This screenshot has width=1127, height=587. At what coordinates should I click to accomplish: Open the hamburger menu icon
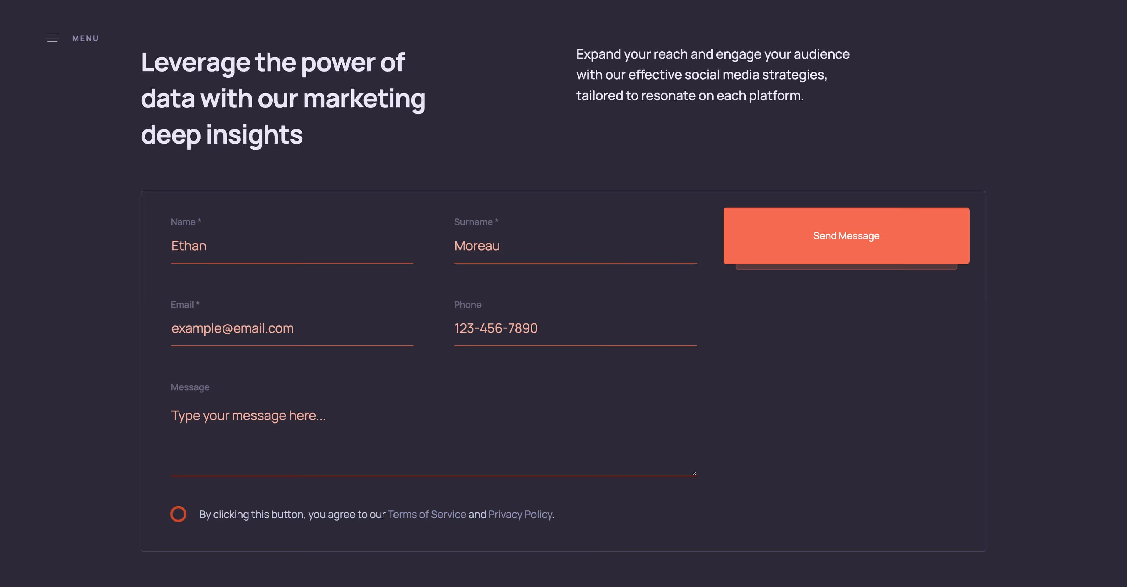coord(52,38)
